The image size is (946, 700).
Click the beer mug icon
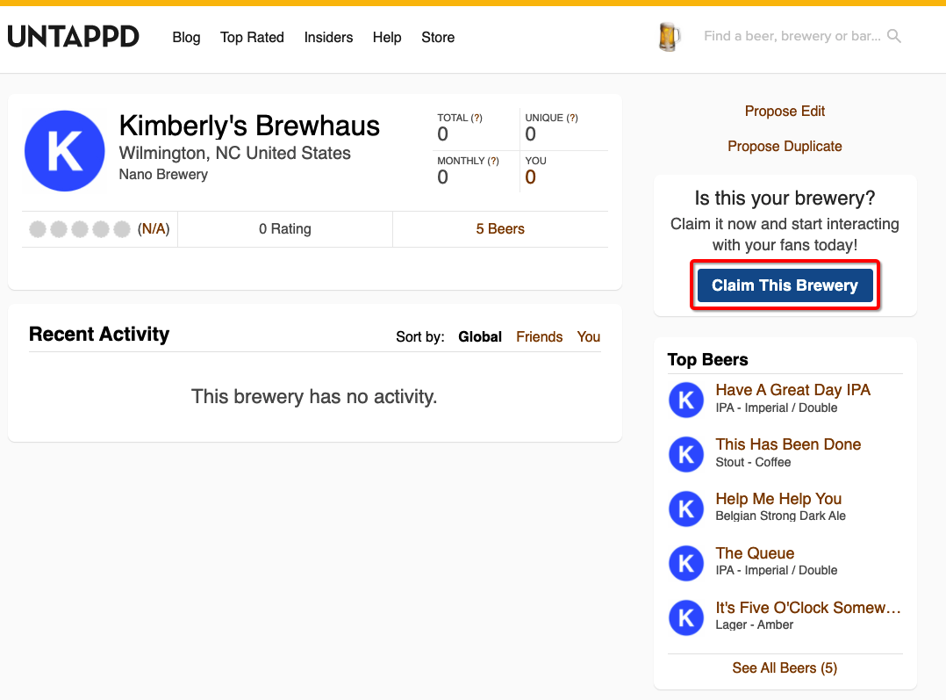coord(669,37)
